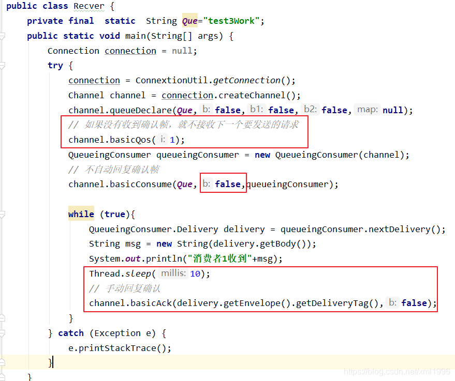This screenshot has height=381, width=455.
Task: Click the main method name
Action: point(136,36)
